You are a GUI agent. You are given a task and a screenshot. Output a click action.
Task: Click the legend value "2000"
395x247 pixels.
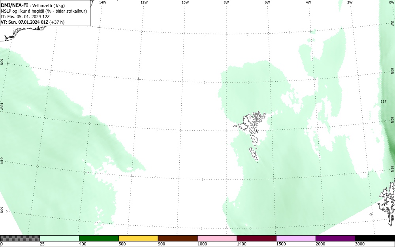pyautogui.click(x=320, y=244)
